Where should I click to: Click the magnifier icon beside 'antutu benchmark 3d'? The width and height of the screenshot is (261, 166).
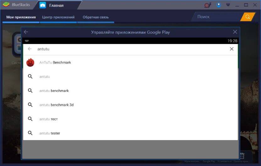point(30,105)
